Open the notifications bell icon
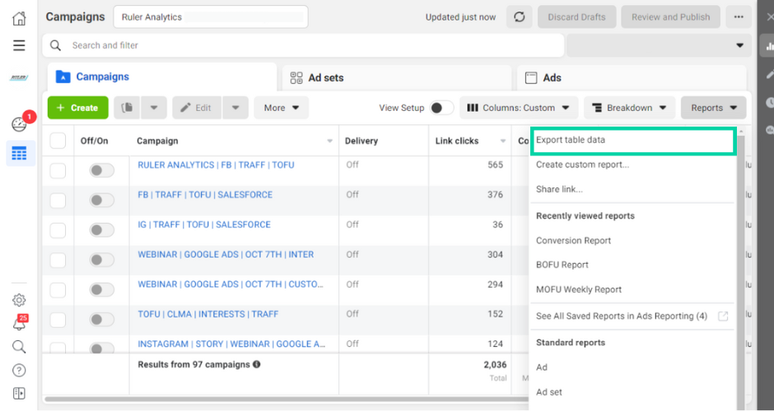The width and height of the screenshot is (774, 411). (19, 322)
